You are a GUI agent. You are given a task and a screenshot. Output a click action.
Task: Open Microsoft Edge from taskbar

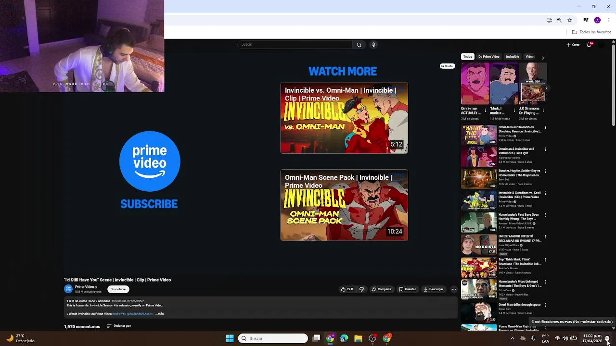point(344,338)
